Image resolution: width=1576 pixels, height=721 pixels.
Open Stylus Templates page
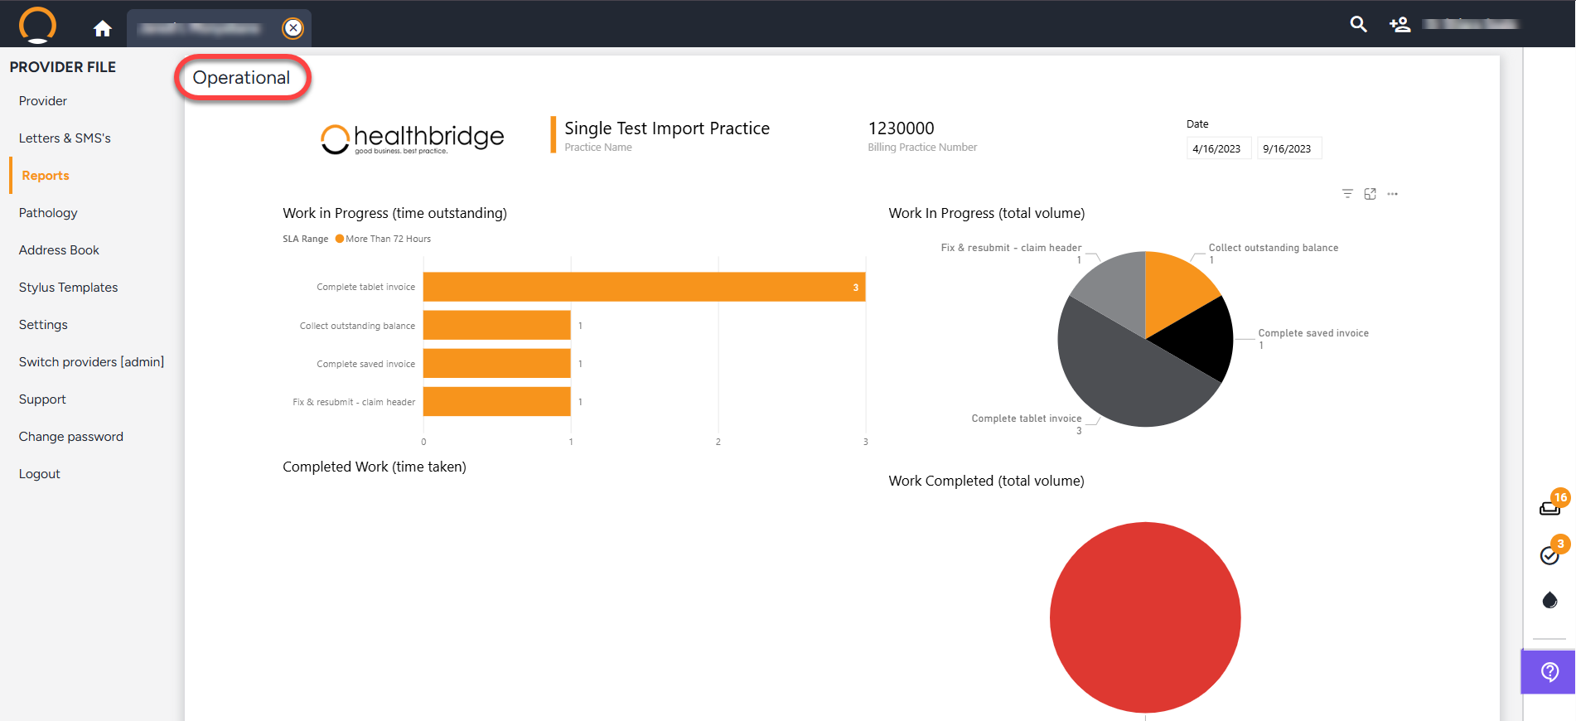[68, 288]
